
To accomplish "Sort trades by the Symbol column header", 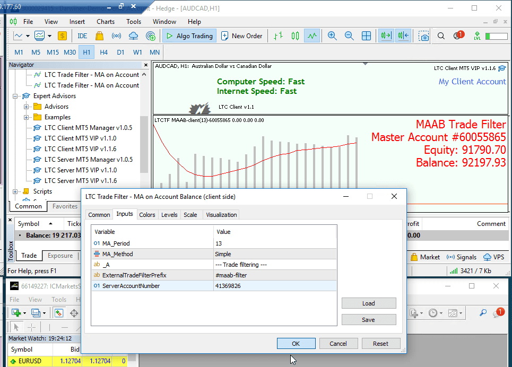I will tap(35, 224).
